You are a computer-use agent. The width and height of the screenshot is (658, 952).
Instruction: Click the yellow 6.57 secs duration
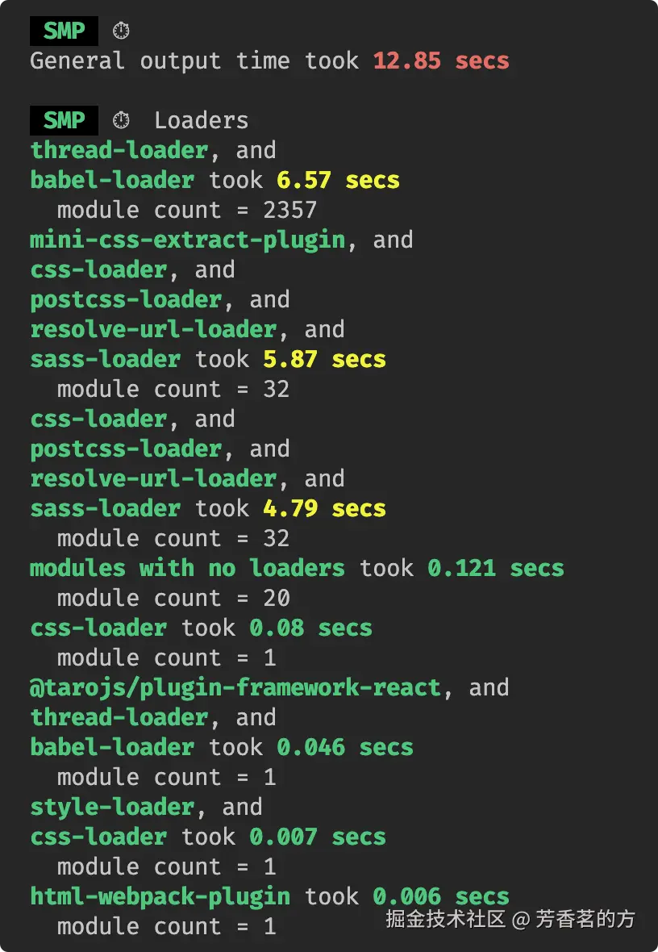click(x=338, y=180)
